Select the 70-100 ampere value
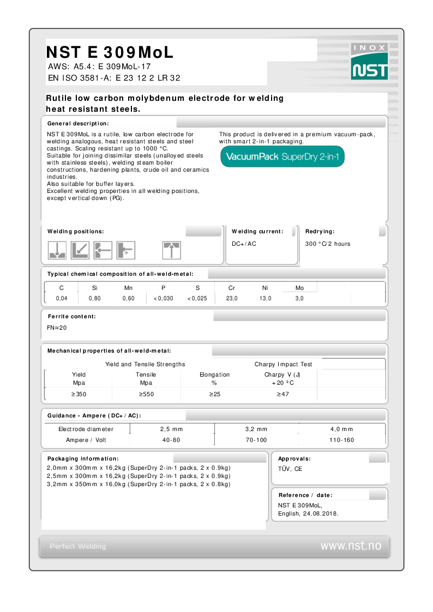433x612 pixels. point(256,440)
